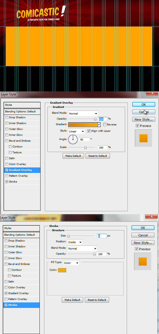Click New Style in the Stroke dialog
This screenshot has height=334, width=159.
pyautogui.click(x=143, y=243)
